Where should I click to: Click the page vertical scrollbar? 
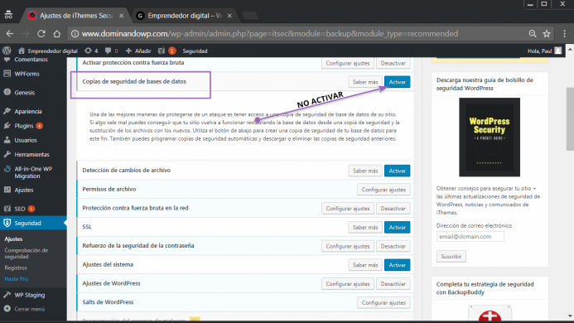point(570,119)
